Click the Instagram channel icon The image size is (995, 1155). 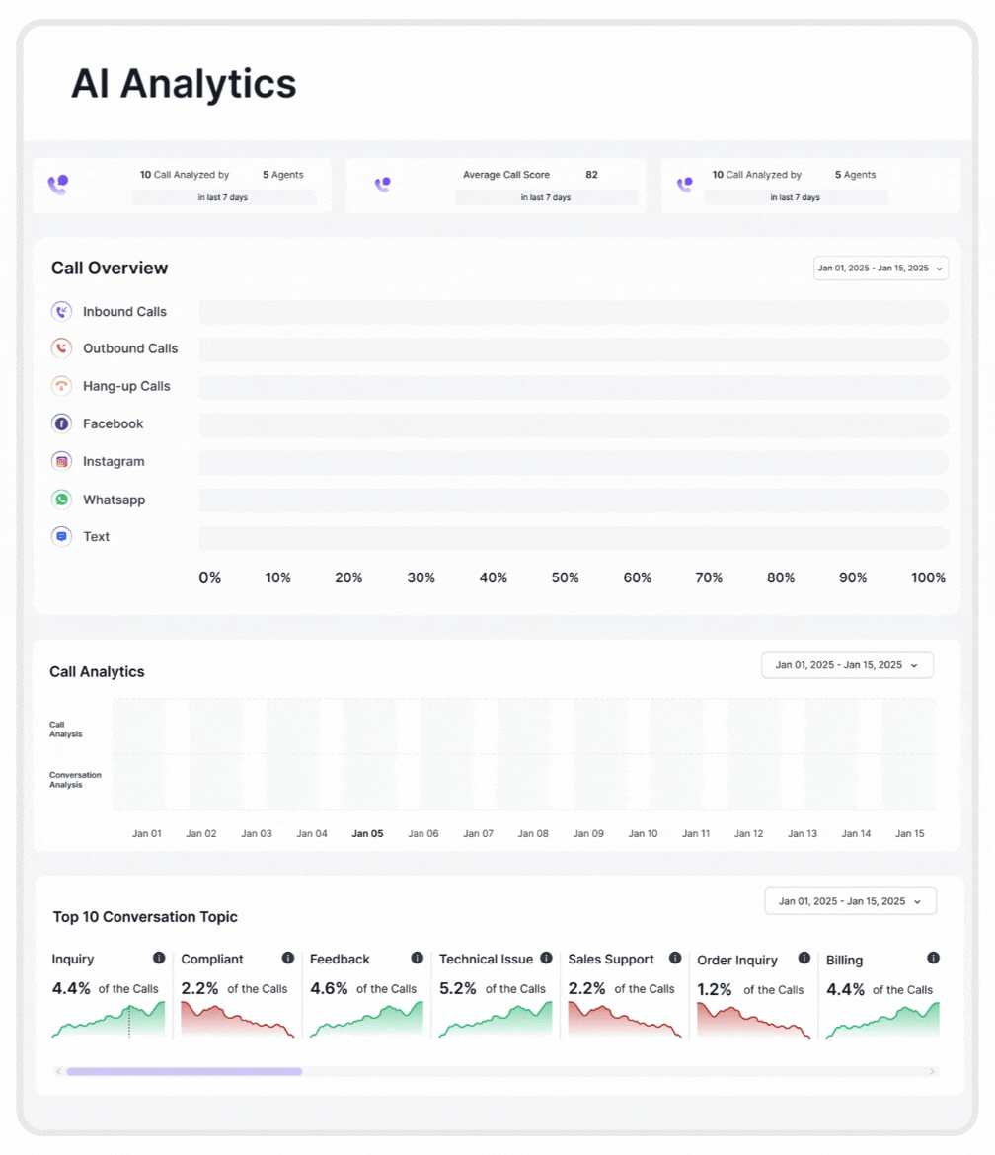[x=61, y=461]
